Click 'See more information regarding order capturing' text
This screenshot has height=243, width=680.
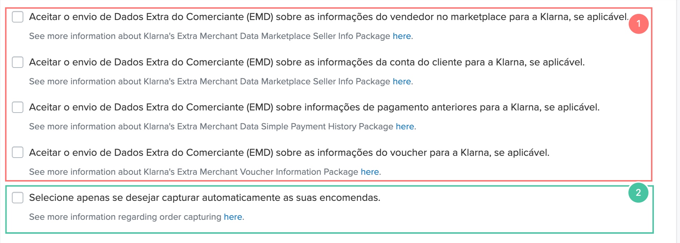click(x=125, y=217)
